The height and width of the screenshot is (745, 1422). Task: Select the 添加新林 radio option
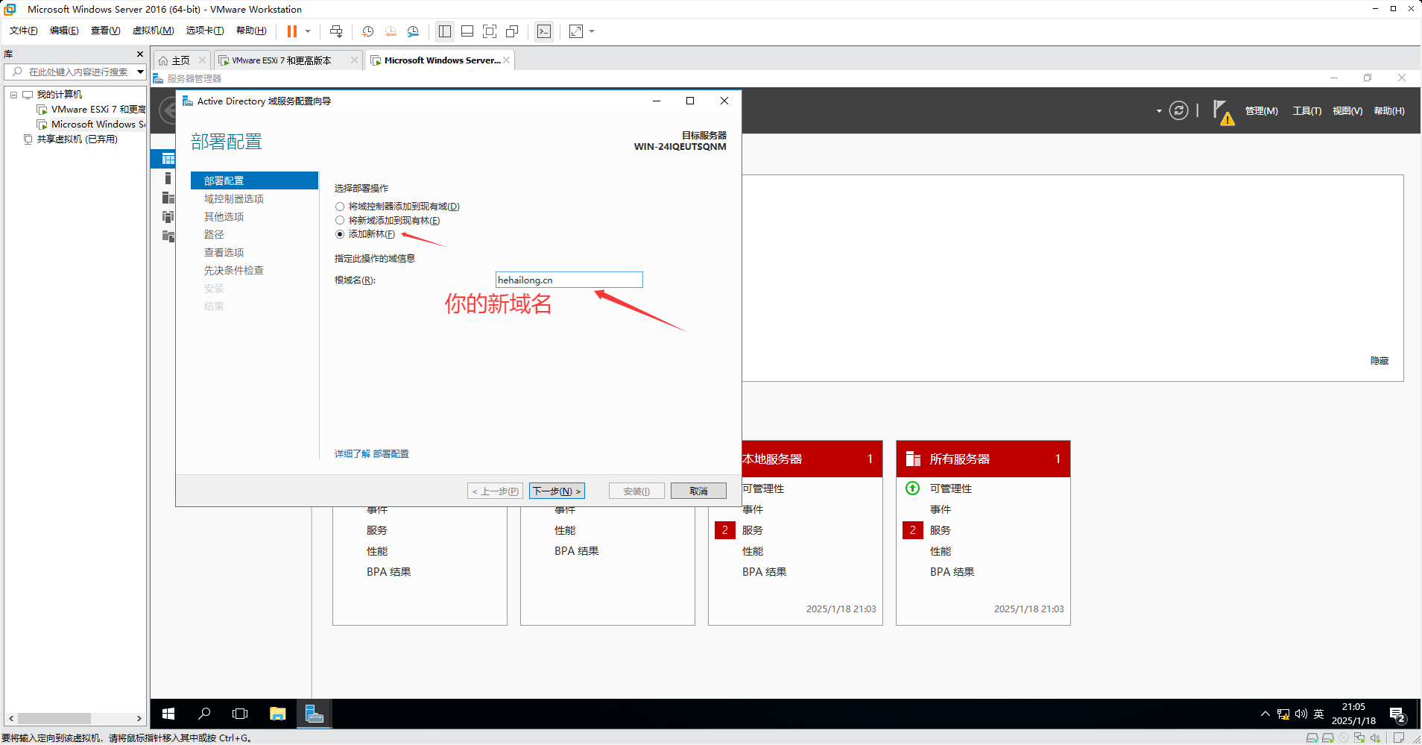[x=340, y=234]
